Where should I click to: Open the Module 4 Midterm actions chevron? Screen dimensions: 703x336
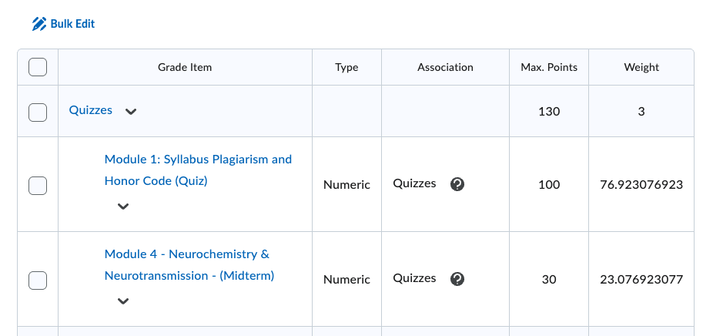123,301
